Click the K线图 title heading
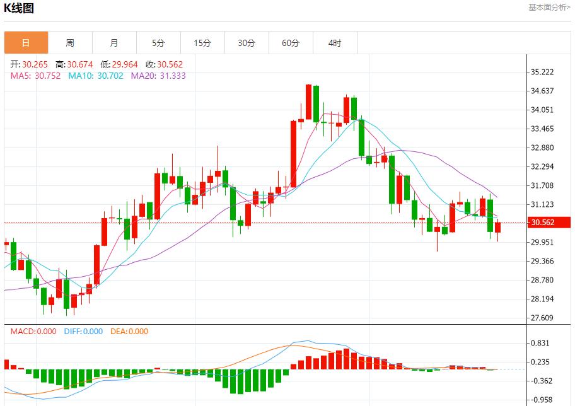This screenshot has width=575, height=406. [x=19, y=8]
